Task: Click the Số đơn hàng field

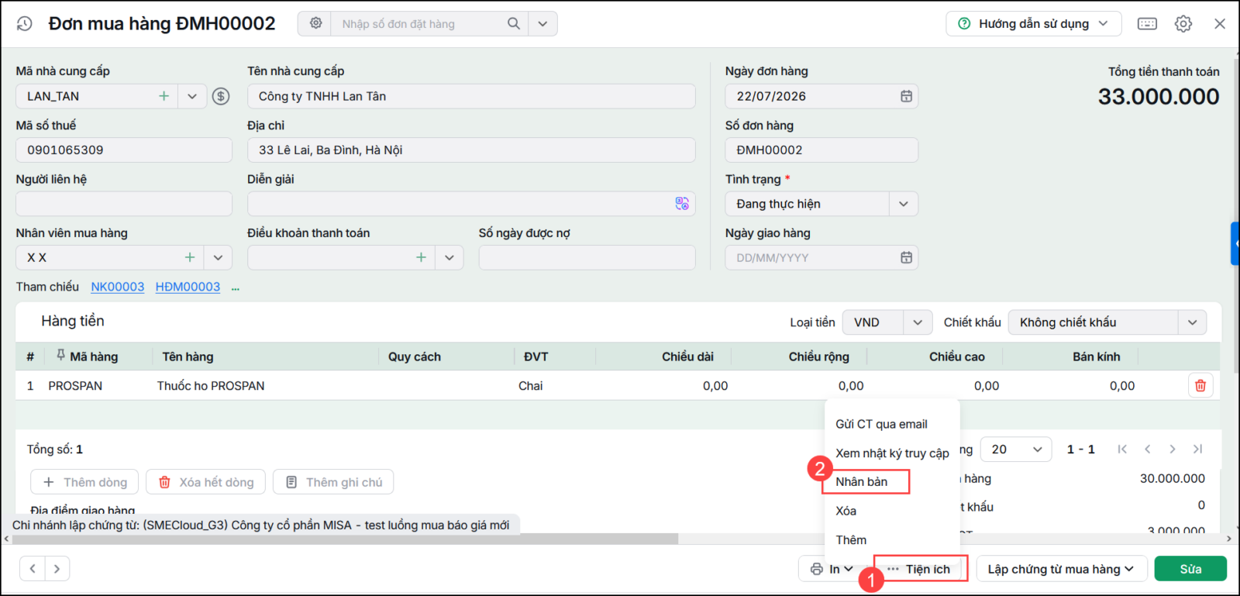Action: (x=821, y=150)
